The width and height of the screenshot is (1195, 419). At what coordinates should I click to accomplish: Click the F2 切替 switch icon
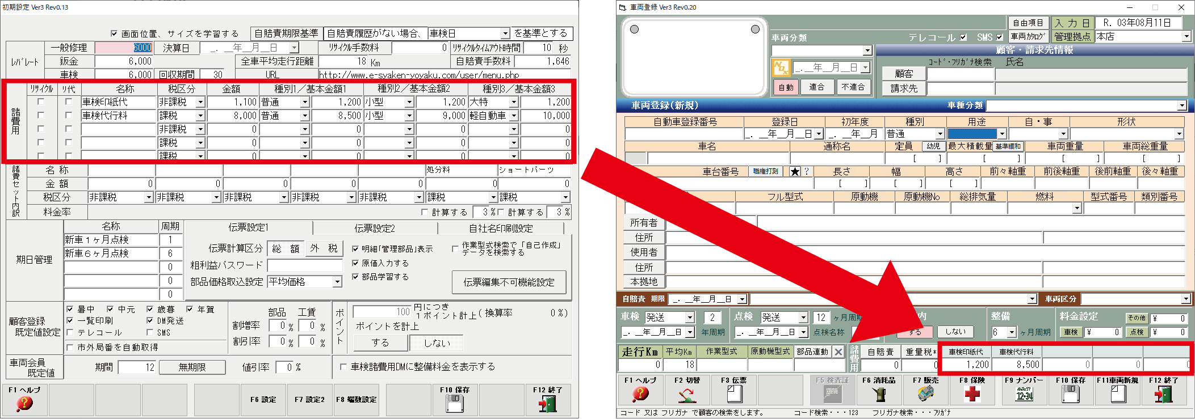tap(686, 389)
